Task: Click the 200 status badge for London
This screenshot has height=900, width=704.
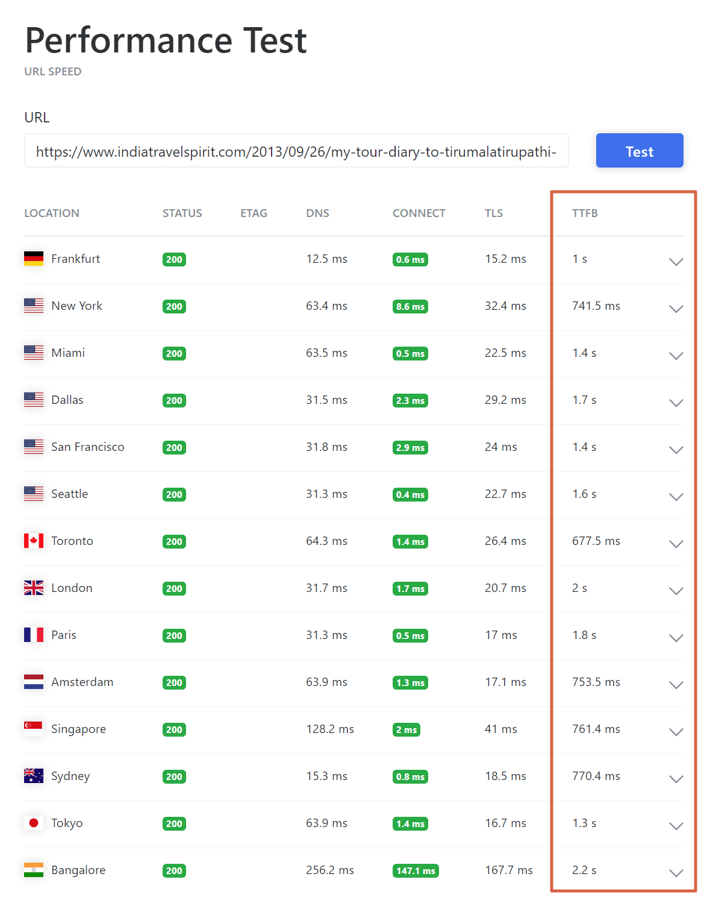Action: (174, 588)
